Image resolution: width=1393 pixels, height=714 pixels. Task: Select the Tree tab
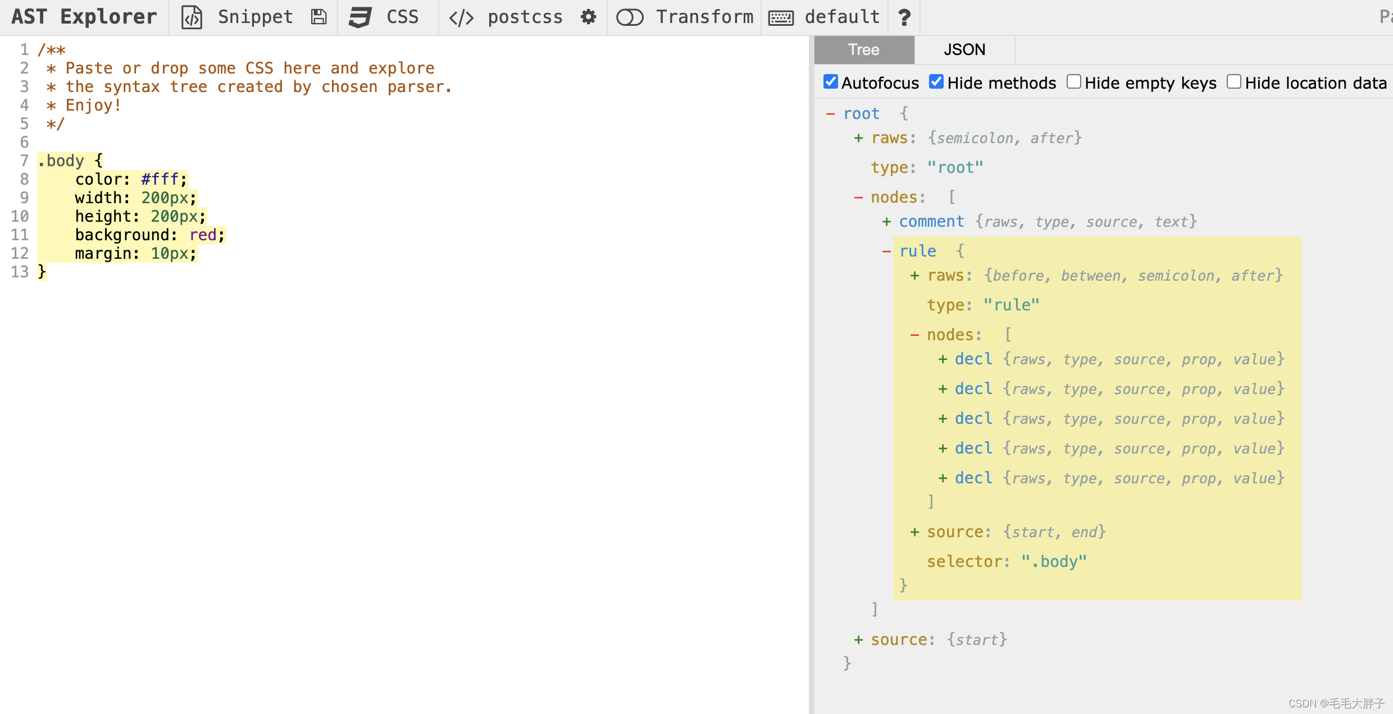click(x=863, y=49)
